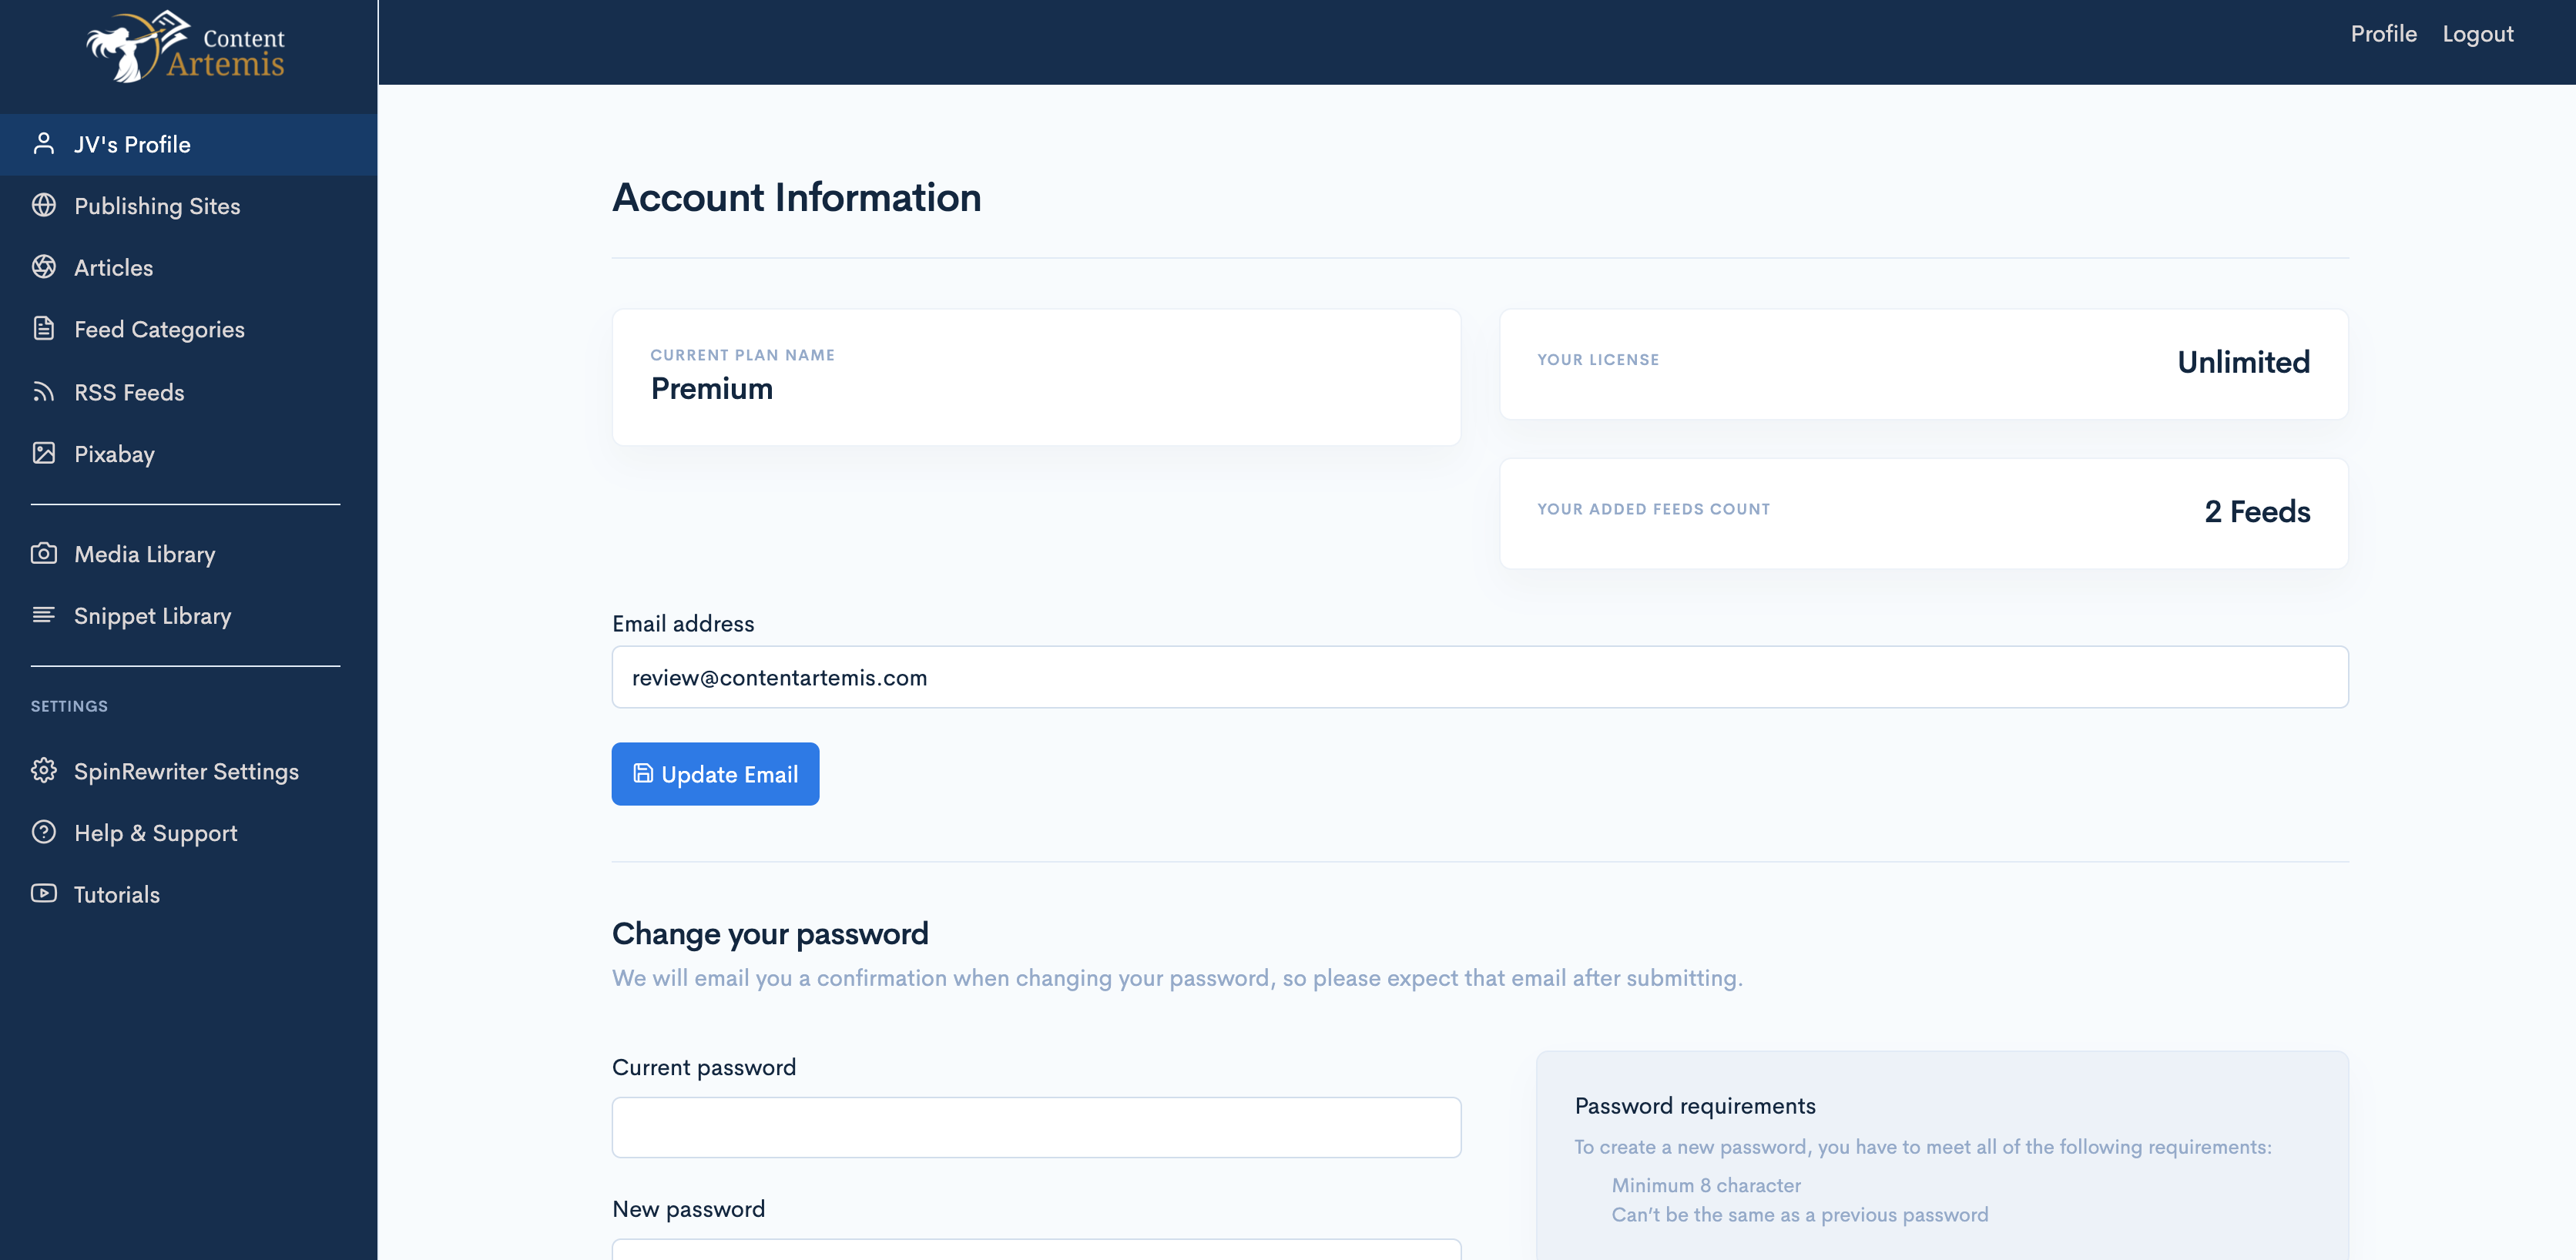Screen dimensions: 2576x1260
Task: Navigate to Tutorials section
Action: [116, 893]
